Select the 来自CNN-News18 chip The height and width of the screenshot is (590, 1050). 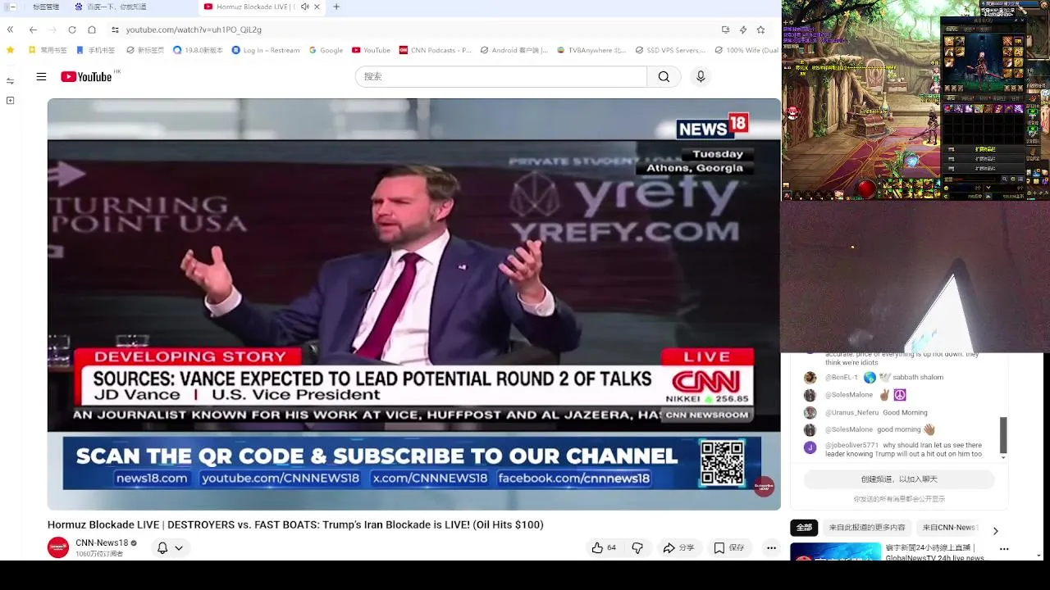point(950,528)
